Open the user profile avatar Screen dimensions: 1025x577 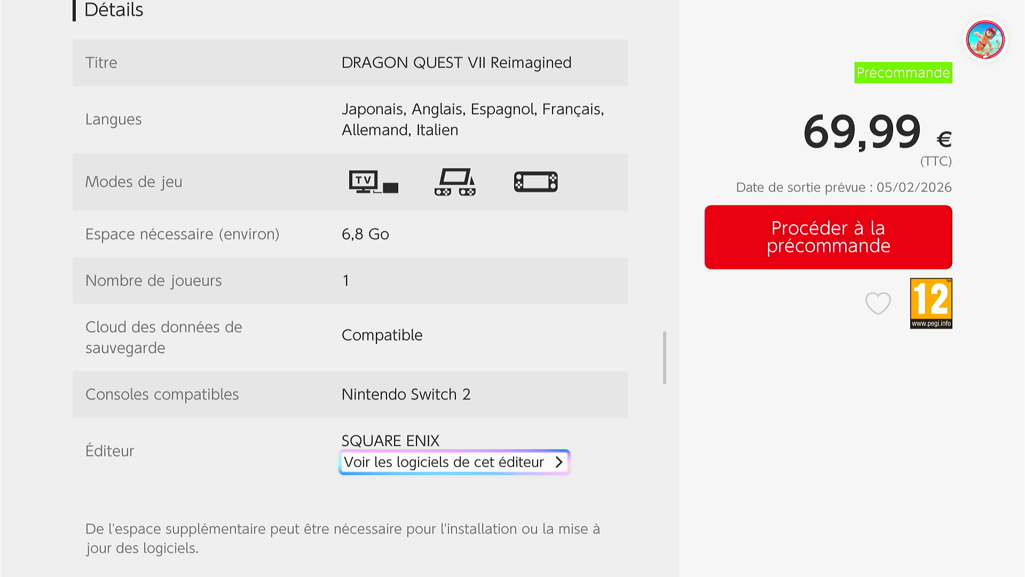[x=985, y=40]
